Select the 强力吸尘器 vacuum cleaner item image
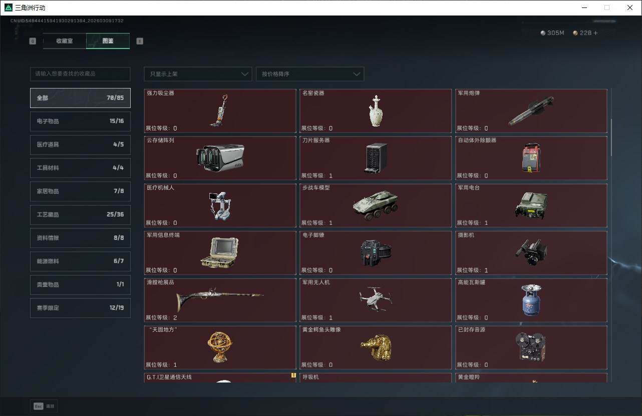The width and height of the screenshot is (642, 416). point(220,110)
